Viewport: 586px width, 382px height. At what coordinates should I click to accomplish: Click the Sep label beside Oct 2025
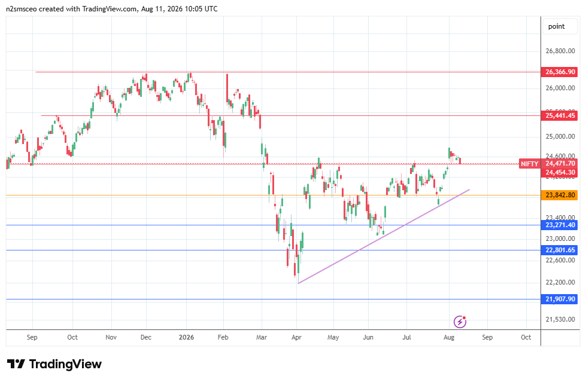pyautogui.click(x=32, y=337)
